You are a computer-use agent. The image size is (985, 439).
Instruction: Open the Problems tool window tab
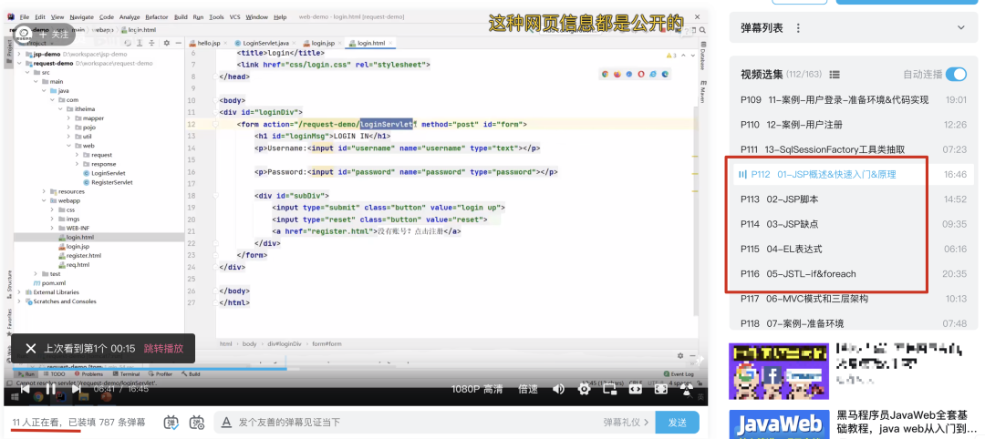[88, 373]
